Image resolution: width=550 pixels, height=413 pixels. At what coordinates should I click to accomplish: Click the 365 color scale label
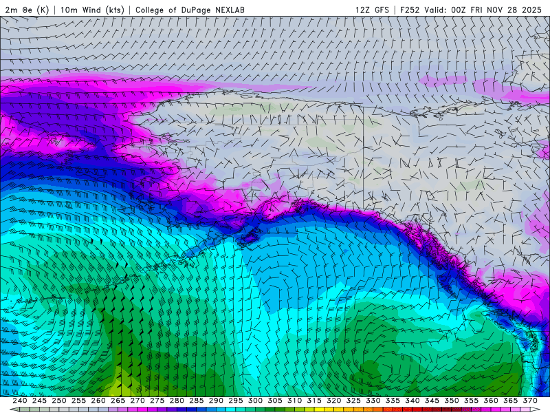tap(511, 401)
